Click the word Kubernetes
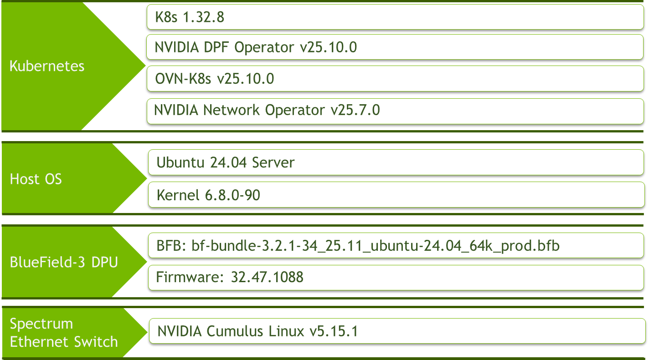 coord(47,66)
